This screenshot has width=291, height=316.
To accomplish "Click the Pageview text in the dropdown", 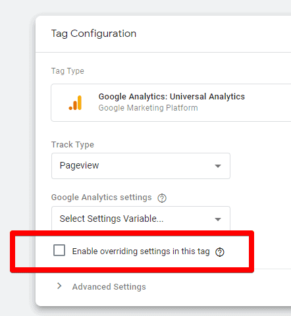I will 79,165.
